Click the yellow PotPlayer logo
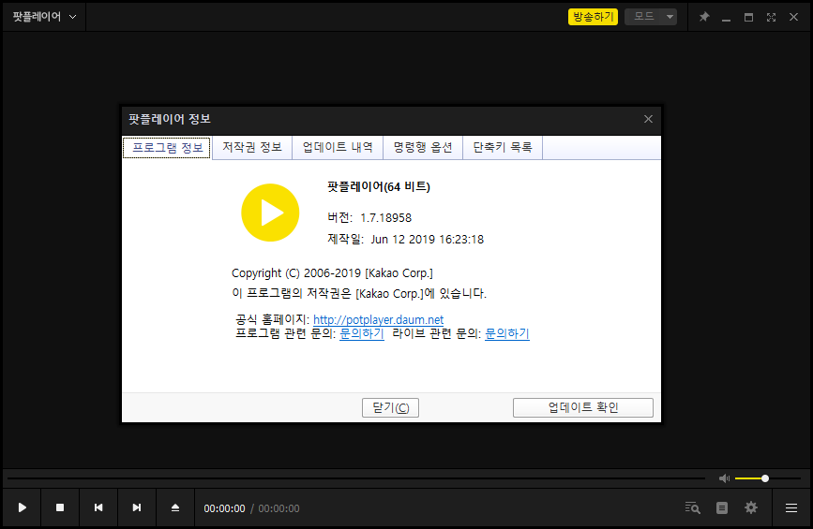Screen dimensions: 813x529 [x=270, y=213]
